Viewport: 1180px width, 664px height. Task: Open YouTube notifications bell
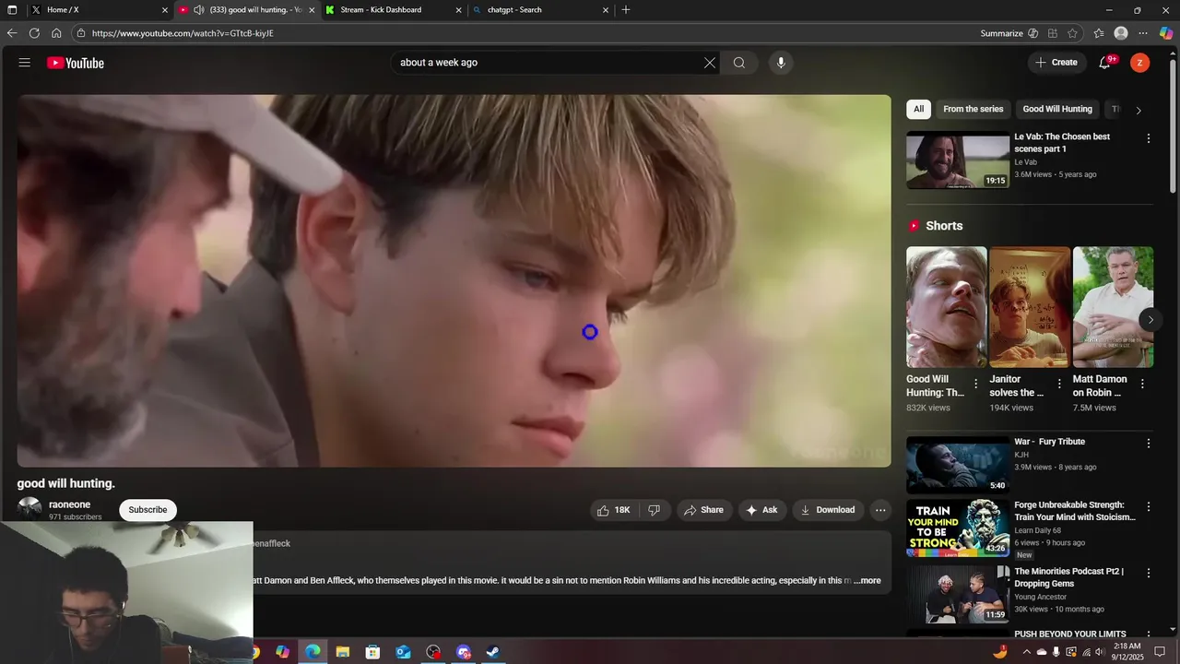(x=1104, y=63)
